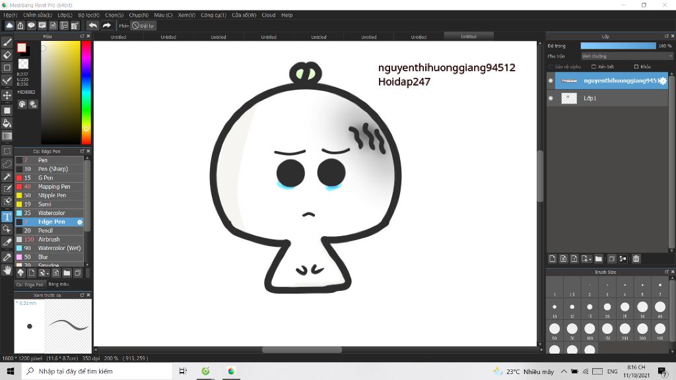Click the horizontal canvas scrollbar
Screen dimensions: 676x380
302,350
